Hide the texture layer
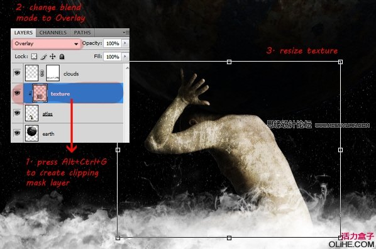This screenshot has width=376, height=249. pos(17,93)
